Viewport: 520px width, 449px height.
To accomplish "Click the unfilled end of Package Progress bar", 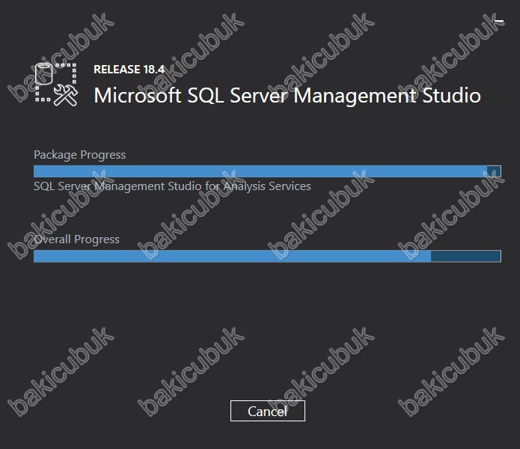I will pos(494,171).
